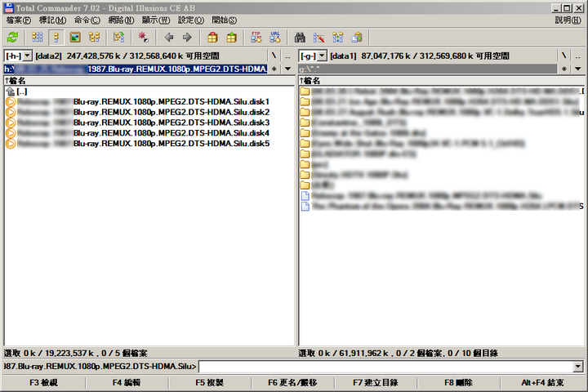Click the play icon of the disk4 file
Screen dimensions: 588x392
point(11,133)
